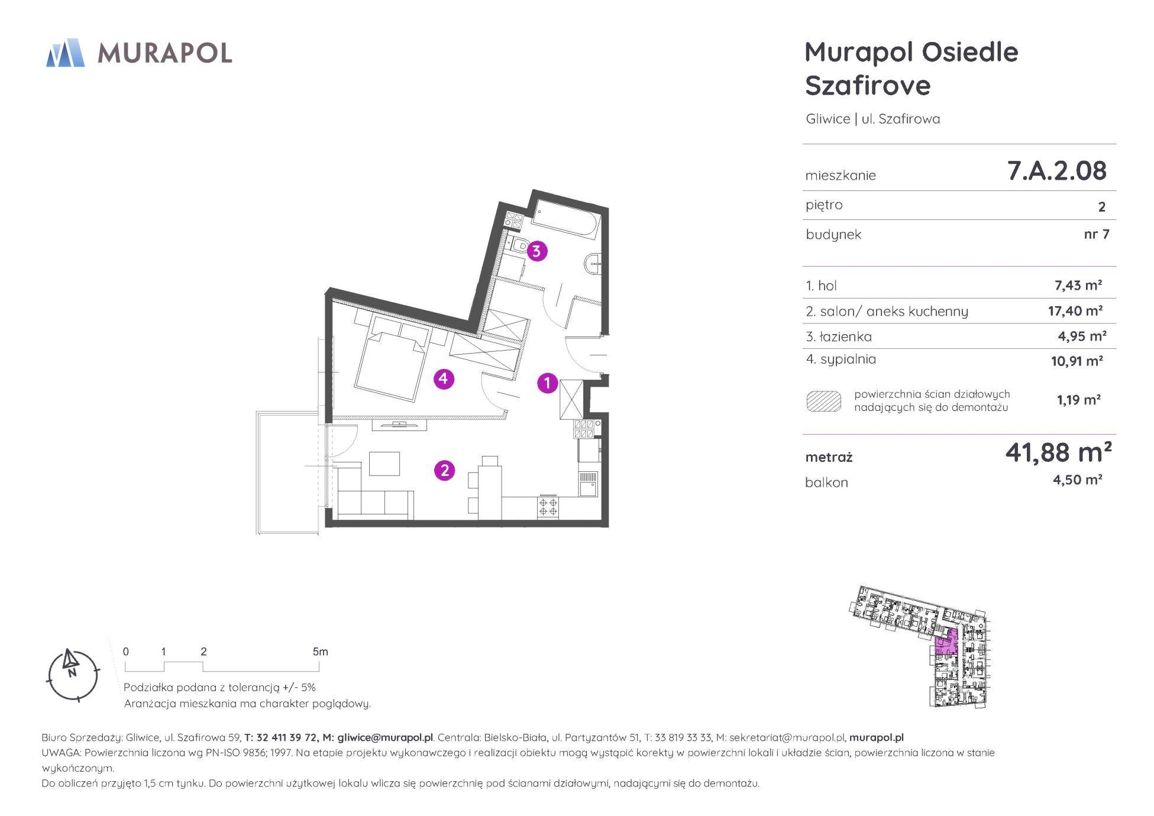Click the balkon value 4,50 m²

[x=1077, y=480]
